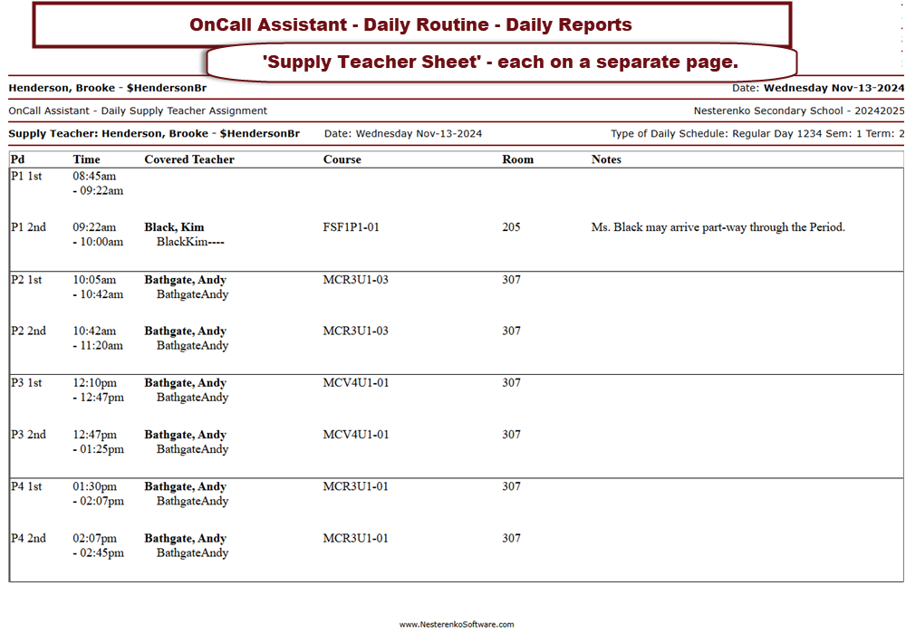Click the 'Notes' column header
The width and height of the screenshot is (906, 634).
[606, 159]
